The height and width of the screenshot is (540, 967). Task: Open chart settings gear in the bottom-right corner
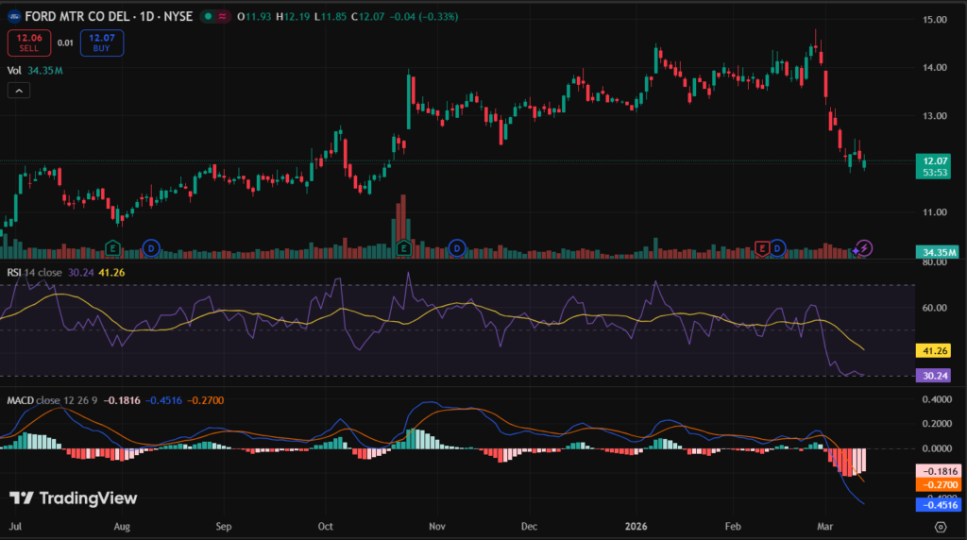pyautogui.click(x=941, y=526)
